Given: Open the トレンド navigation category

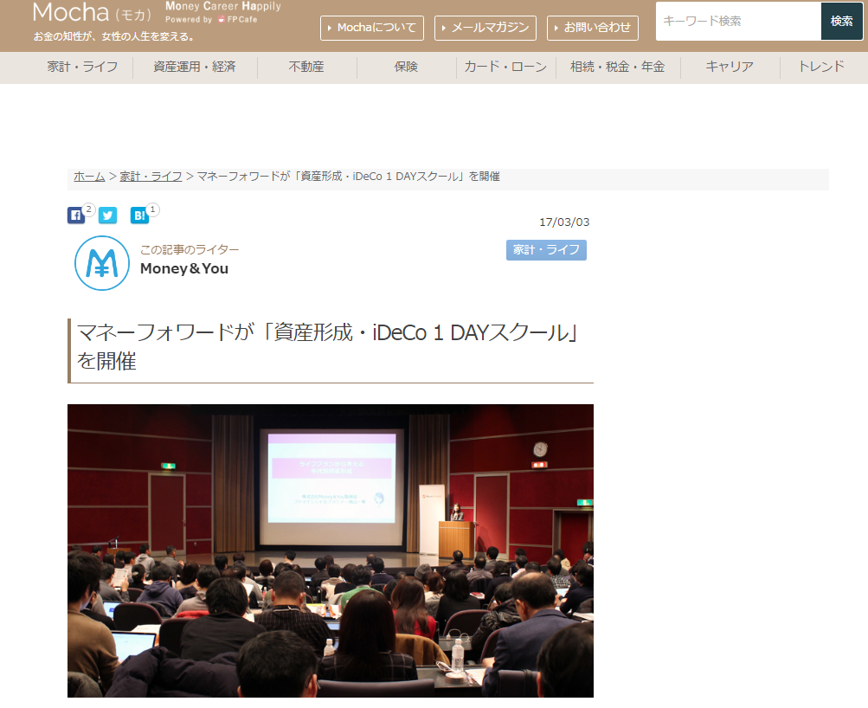Looking at the screenshot, I should click(x=821, y=67).
